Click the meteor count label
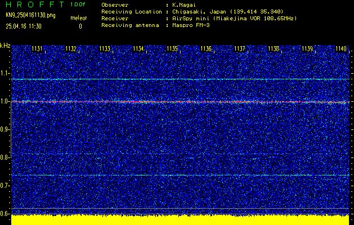 pyautogui.click(x=79, y=18)
